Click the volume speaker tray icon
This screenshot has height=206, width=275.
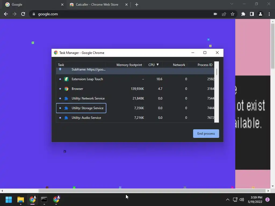tap(242, 200)
